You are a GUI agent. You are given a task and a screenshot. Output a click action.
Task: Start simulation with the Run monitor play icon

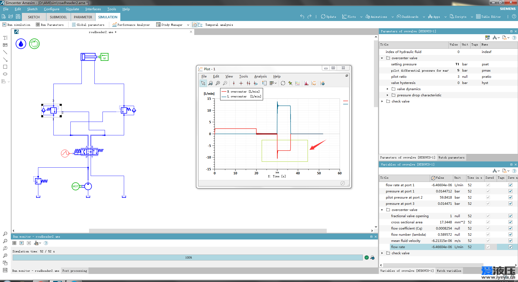[x=22, y=243]
